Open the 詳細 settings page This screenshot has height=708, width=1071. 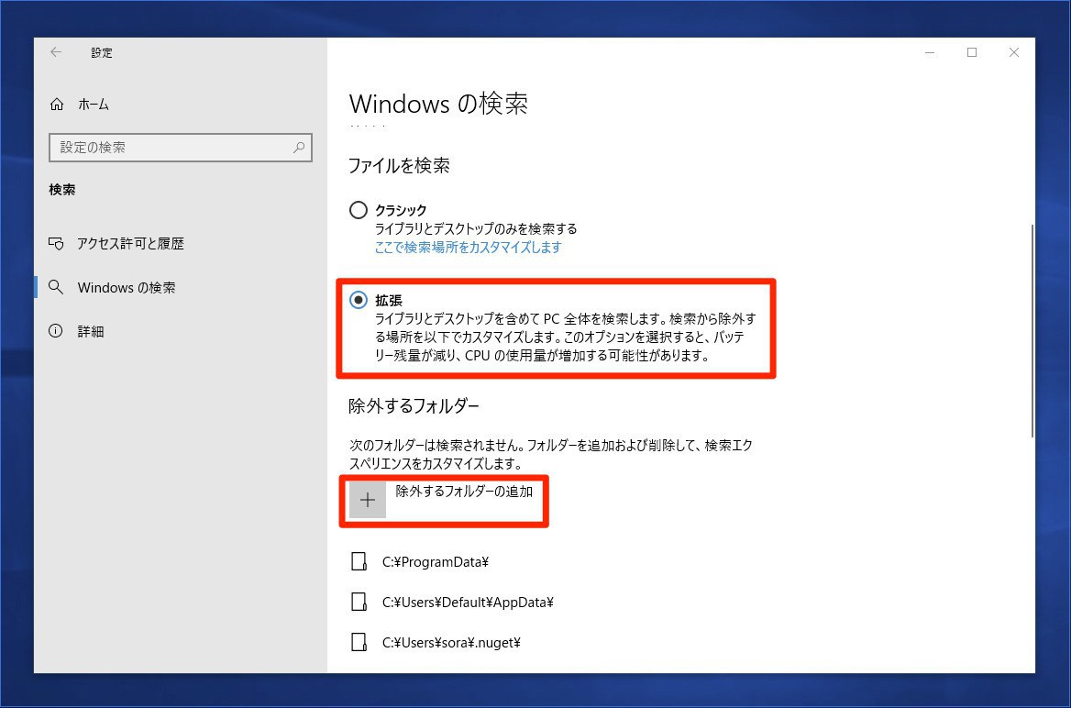click(x=90, y=331)
